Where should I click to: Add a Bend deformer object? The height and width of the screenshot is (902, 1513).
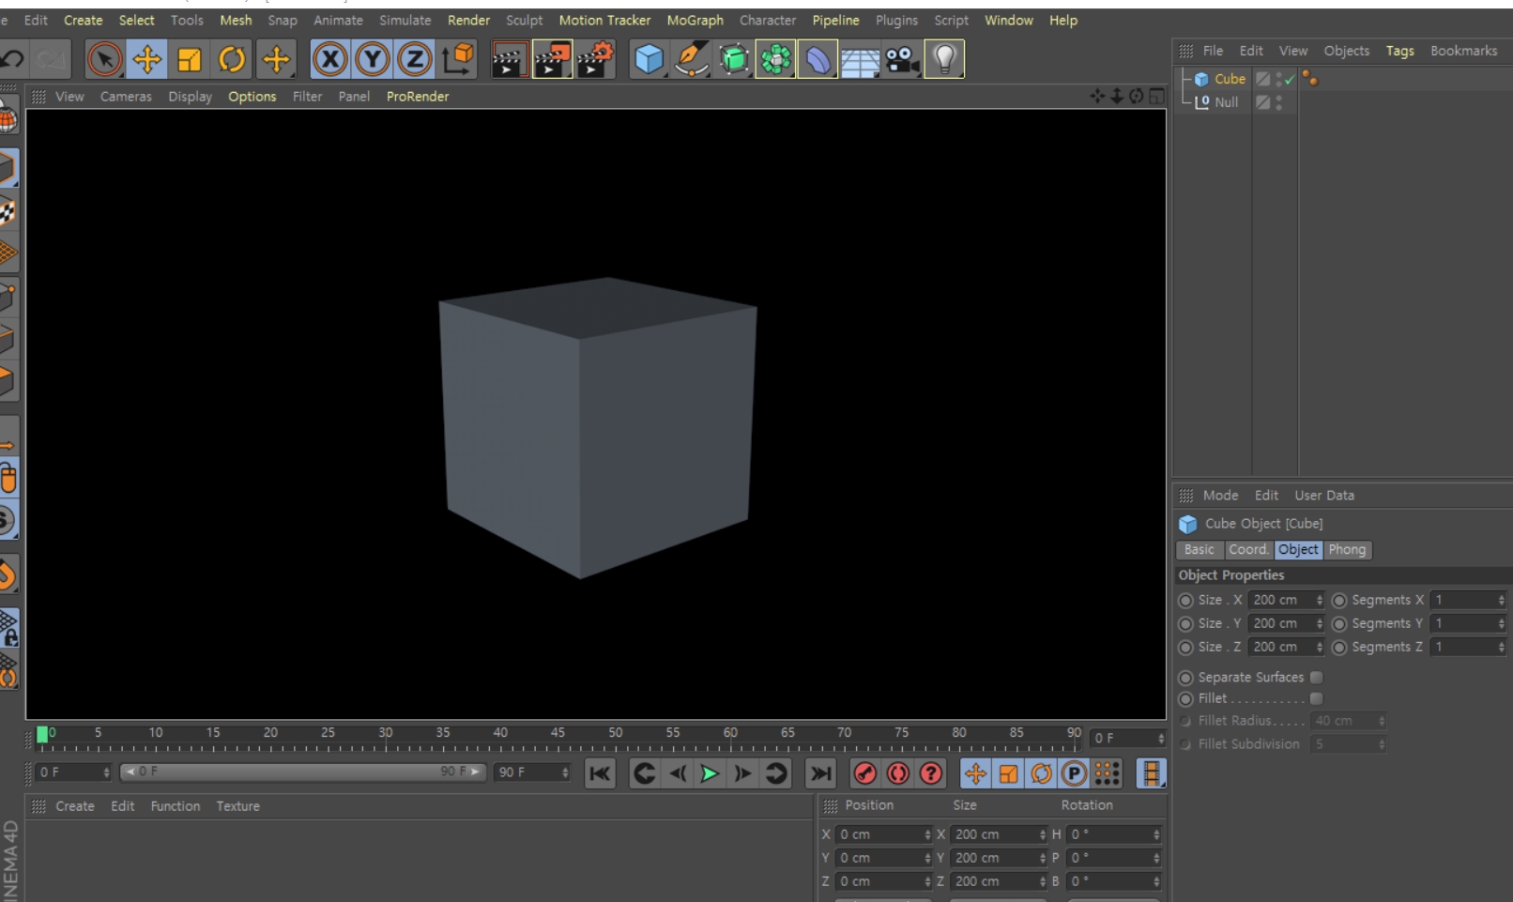point(818,60)
